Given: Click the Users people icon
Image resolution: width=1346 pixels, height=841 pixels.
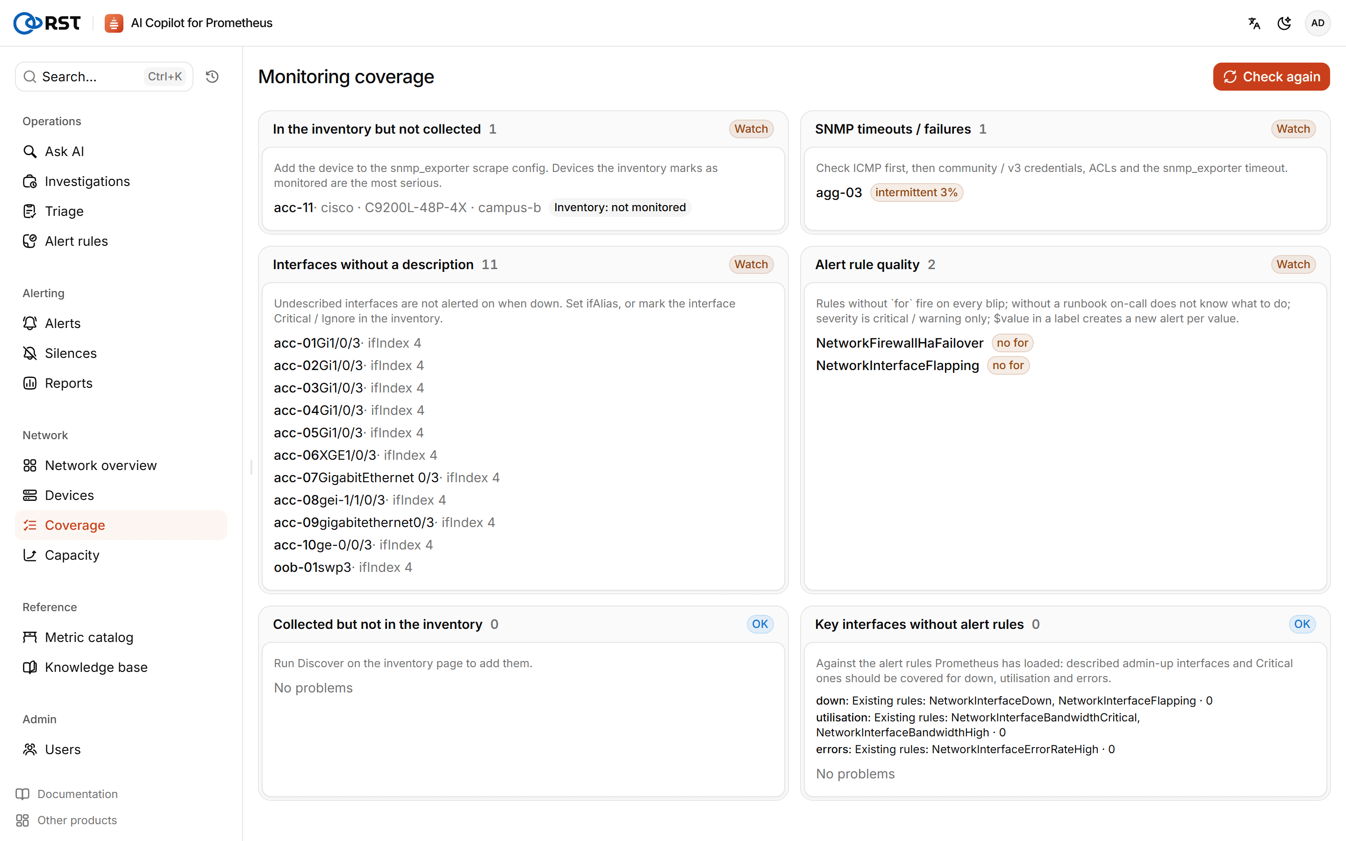Looking at the screenshot, I should click(30, 750).
